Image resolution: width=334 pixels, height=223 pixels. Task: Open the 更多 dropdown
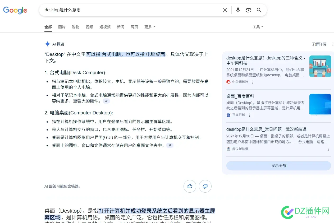[x=150, y=27]
